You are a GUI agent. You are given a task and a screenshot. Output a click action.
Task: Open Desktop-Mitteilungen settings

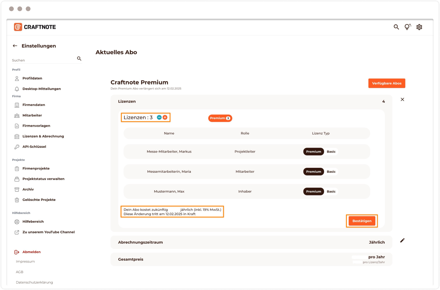(42, 89)
